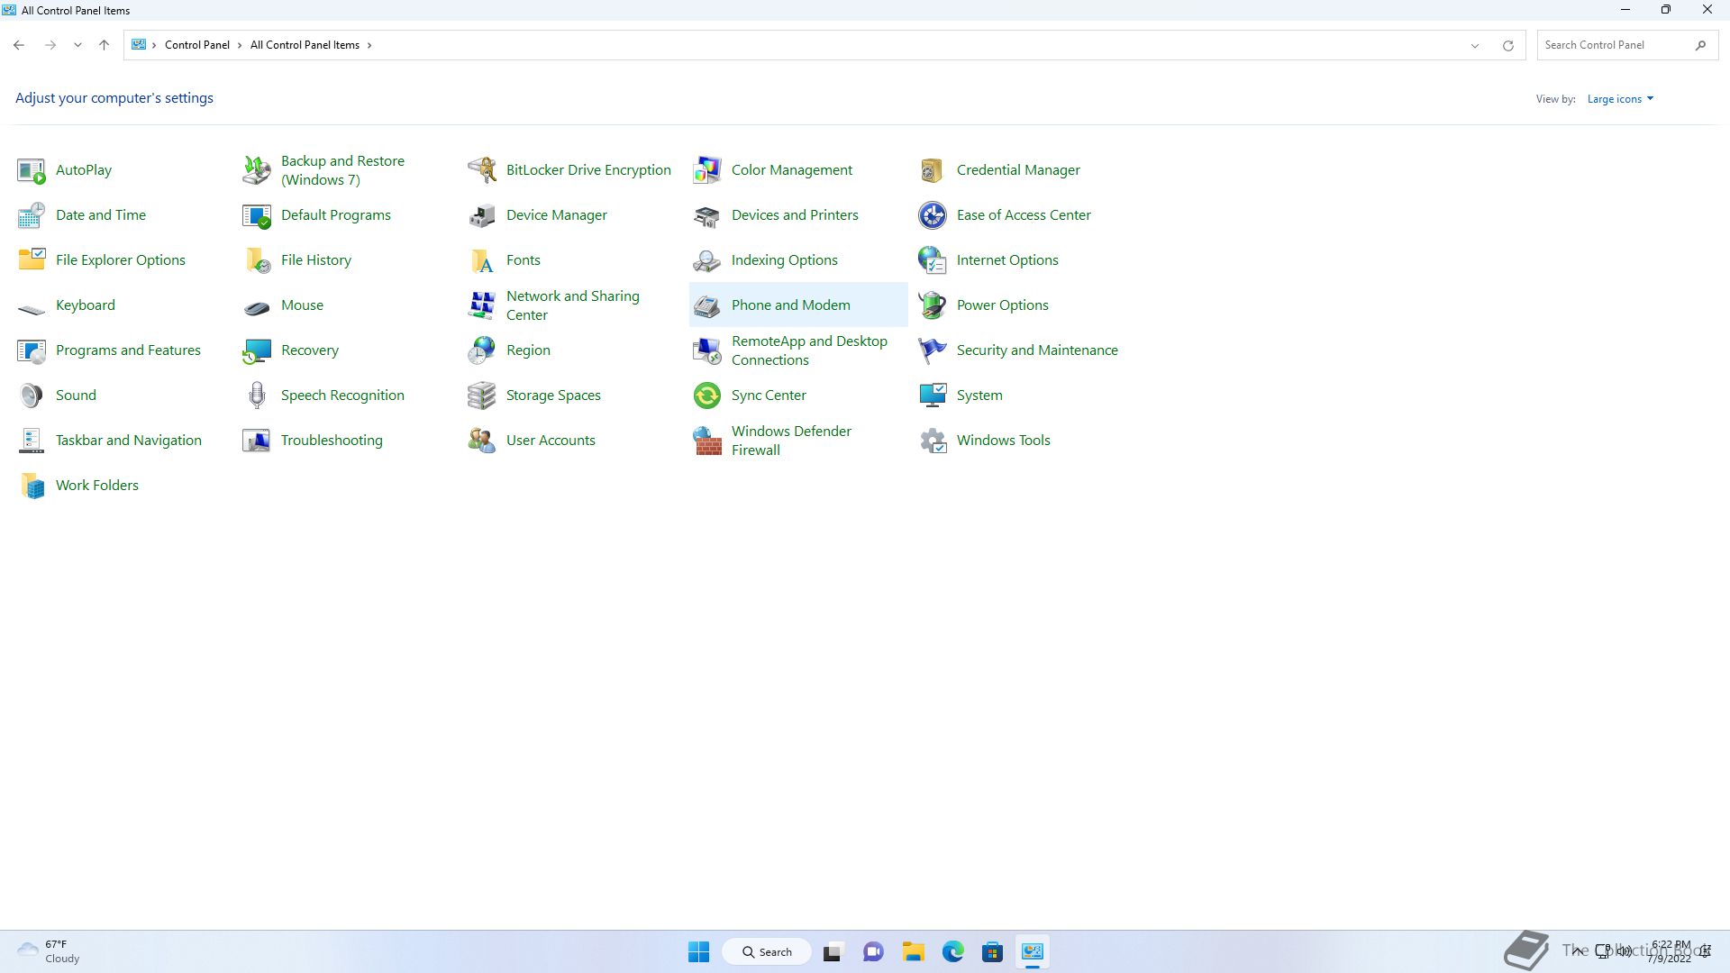
Task: Open the Indexing Options icon
Action: tap(707, 260)
